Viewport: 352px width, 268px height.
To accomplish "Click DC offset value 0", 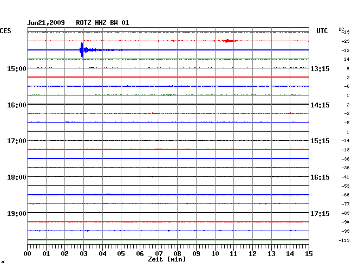I will (x=348, y=68).
